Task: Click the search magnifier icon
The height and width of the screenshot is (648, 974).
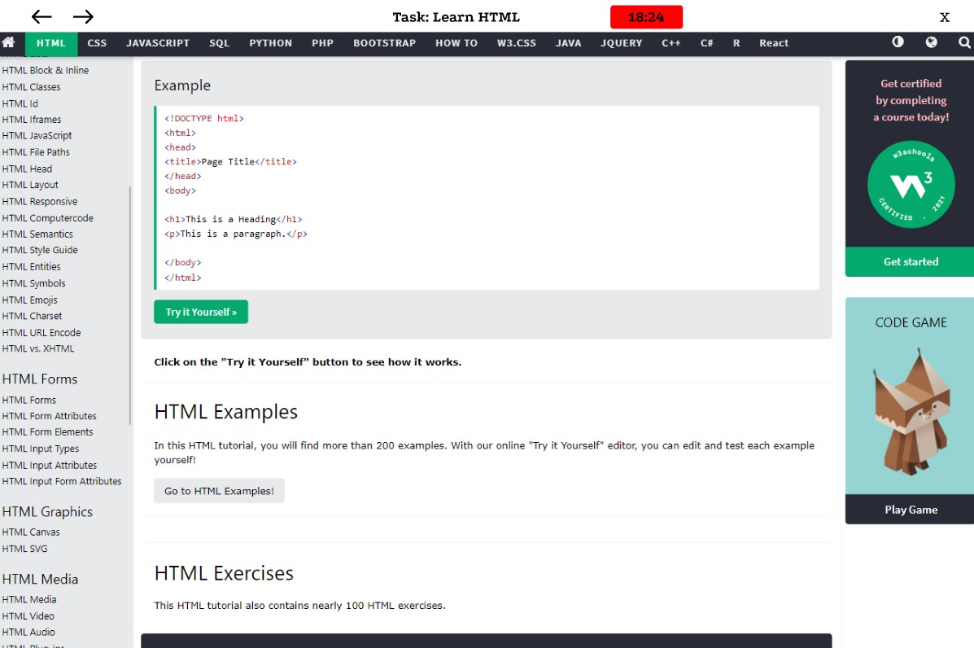Action: coord(963,42)
